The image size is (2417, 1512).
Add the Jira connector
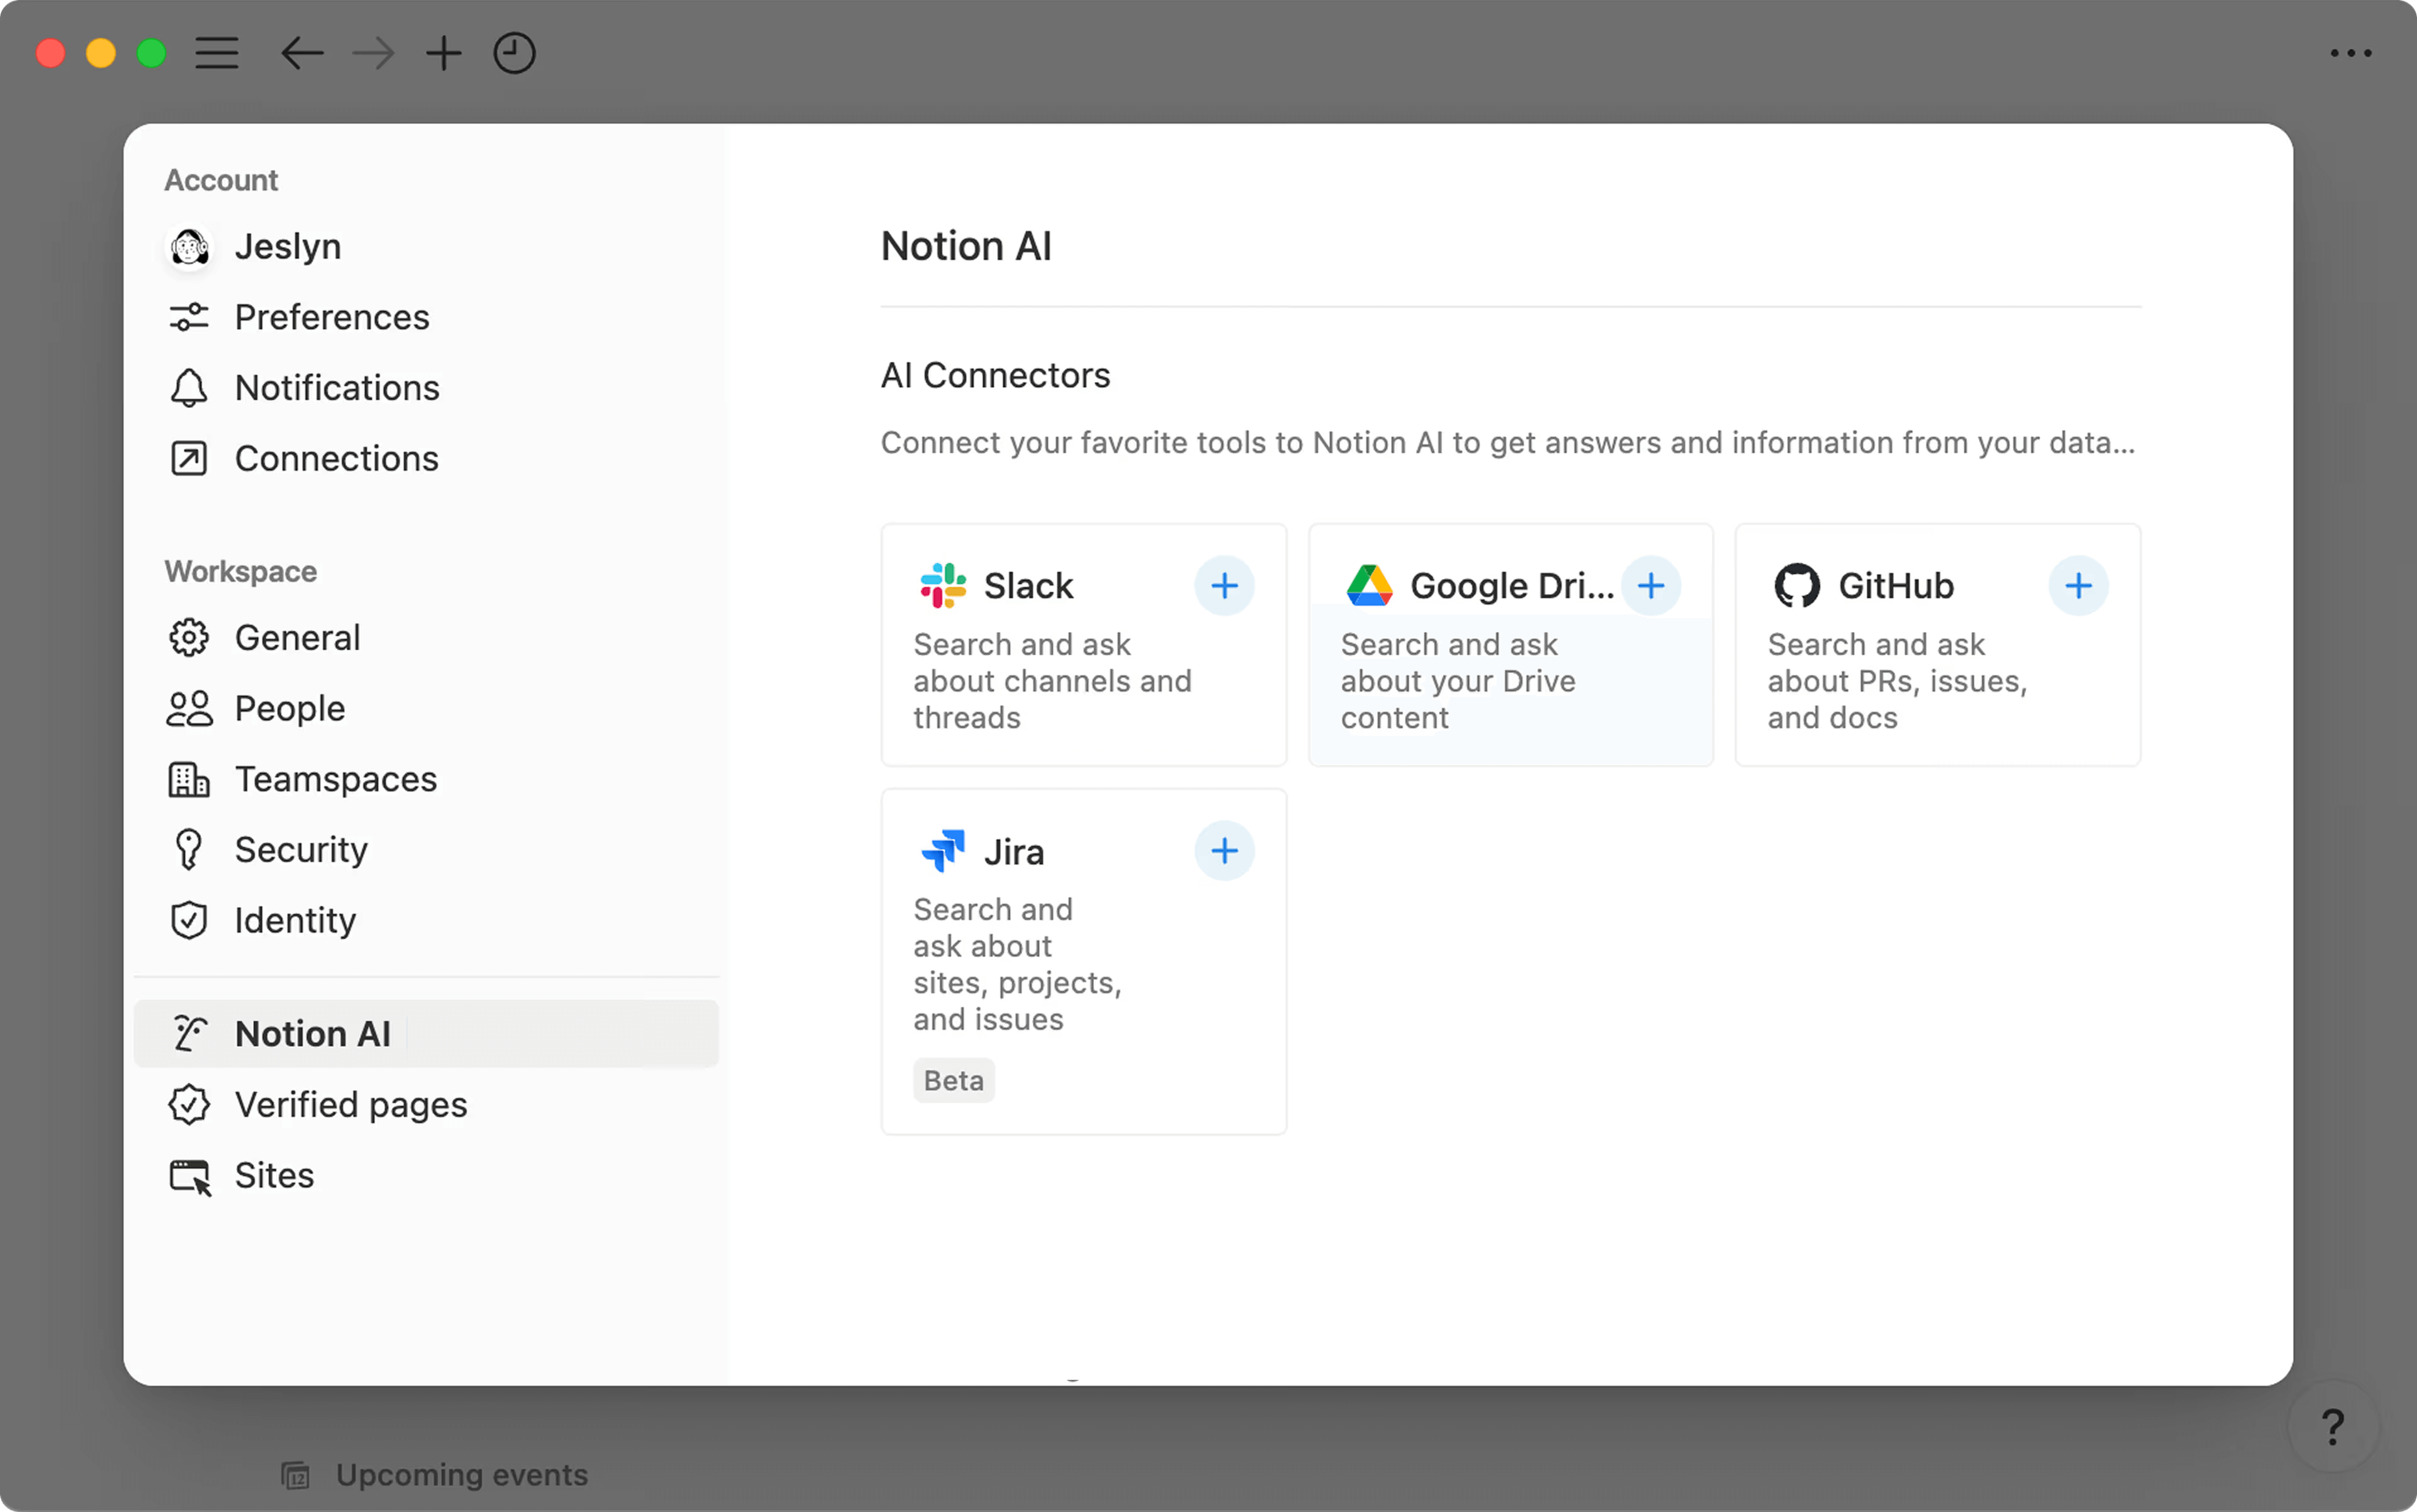tap(1225, 850)
